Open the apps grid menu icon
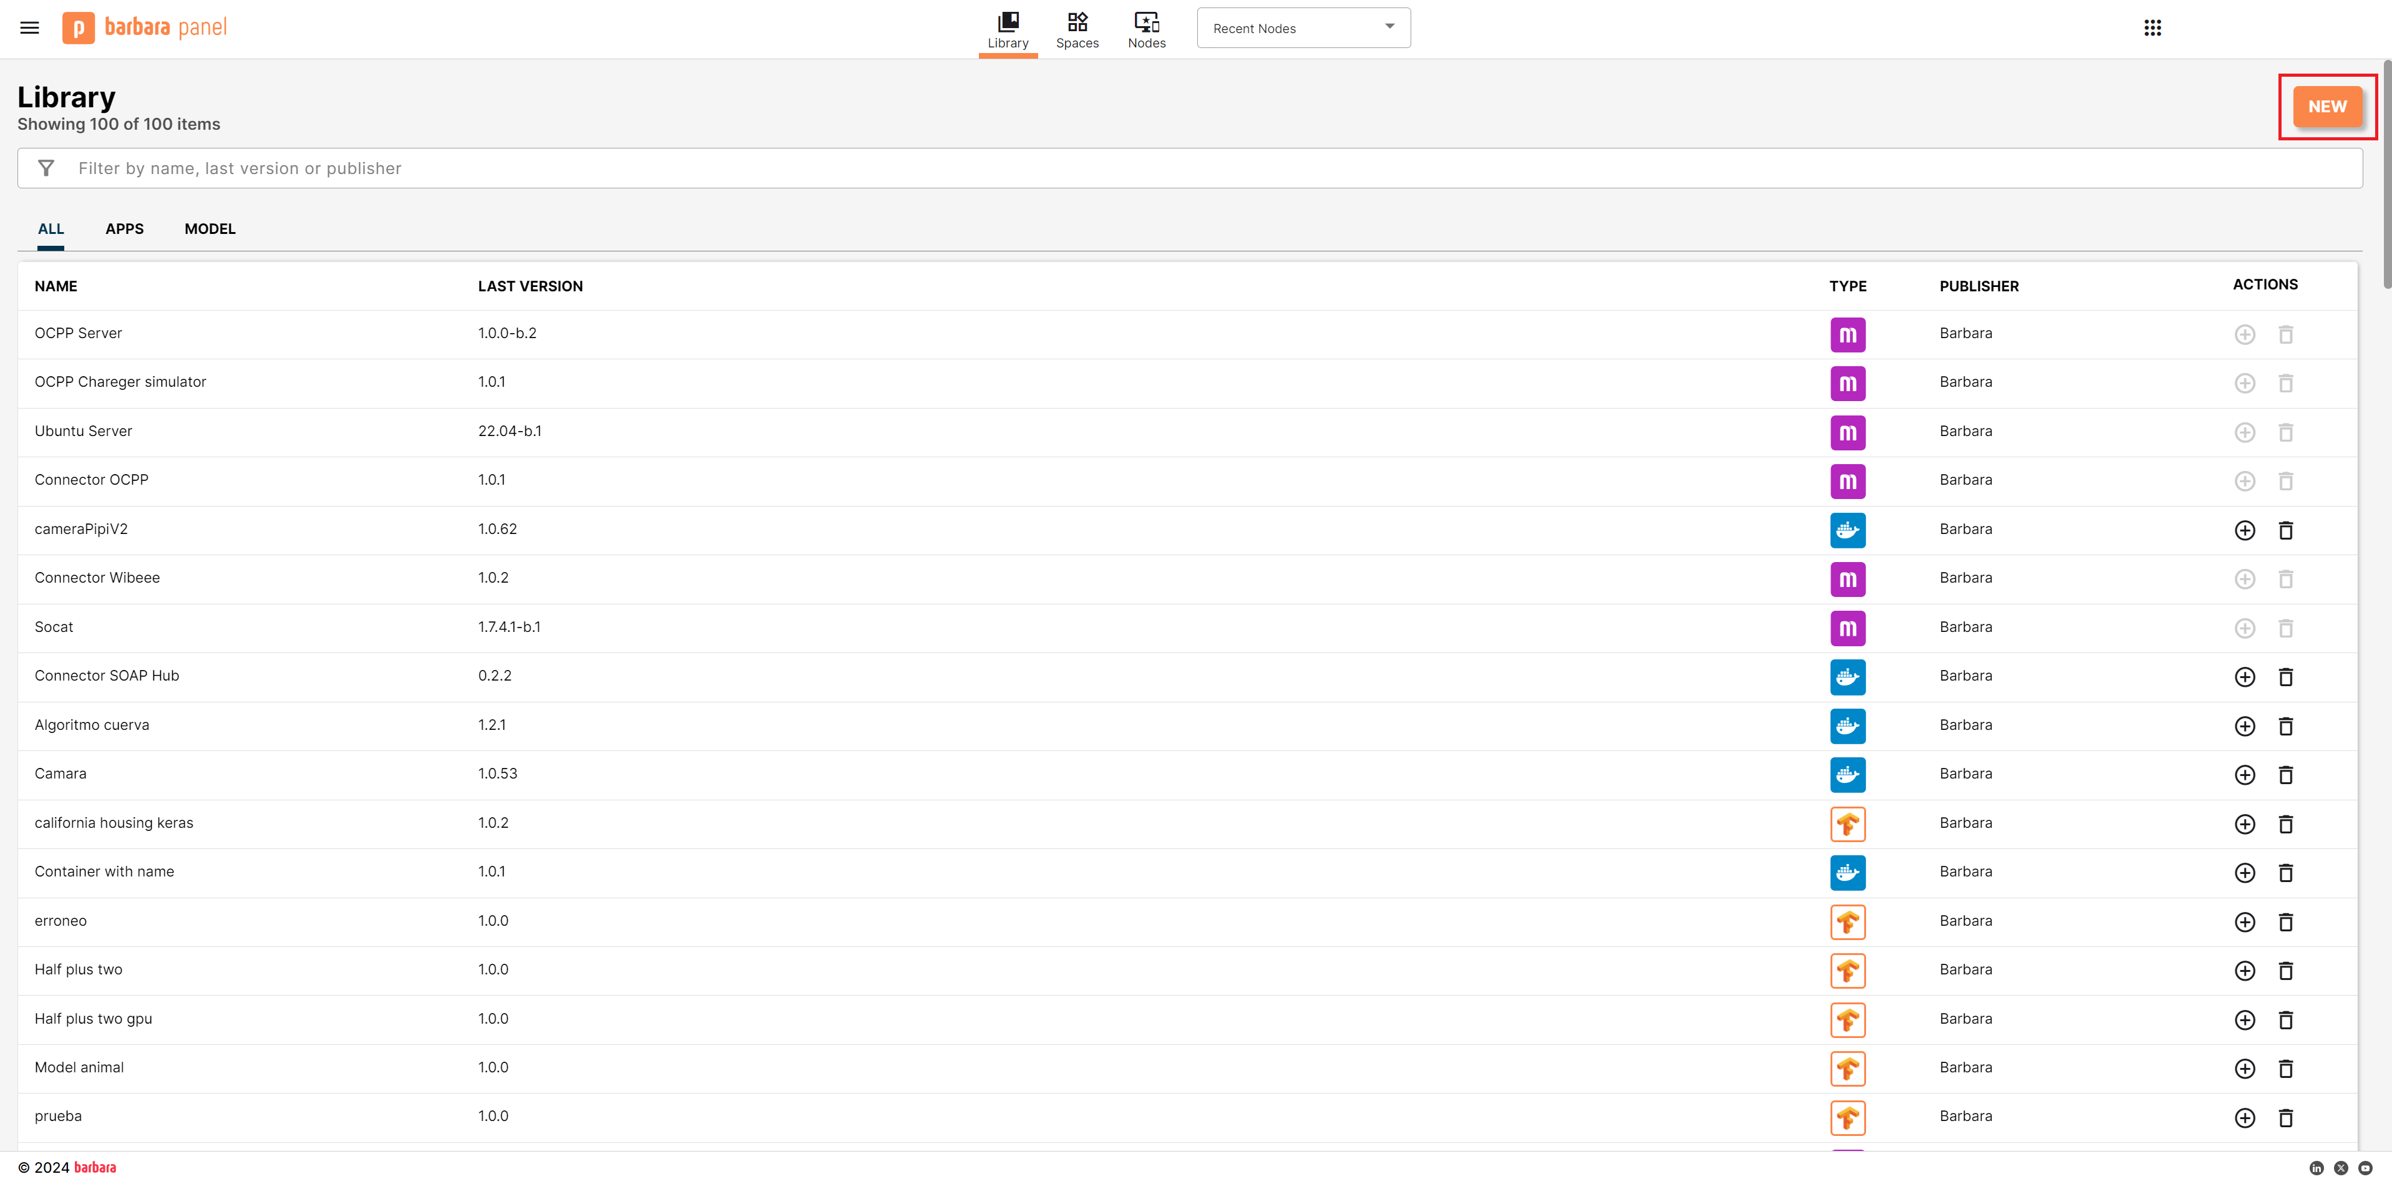The height and width of the screenshot is (1179, 2392). click(2152, 28)
